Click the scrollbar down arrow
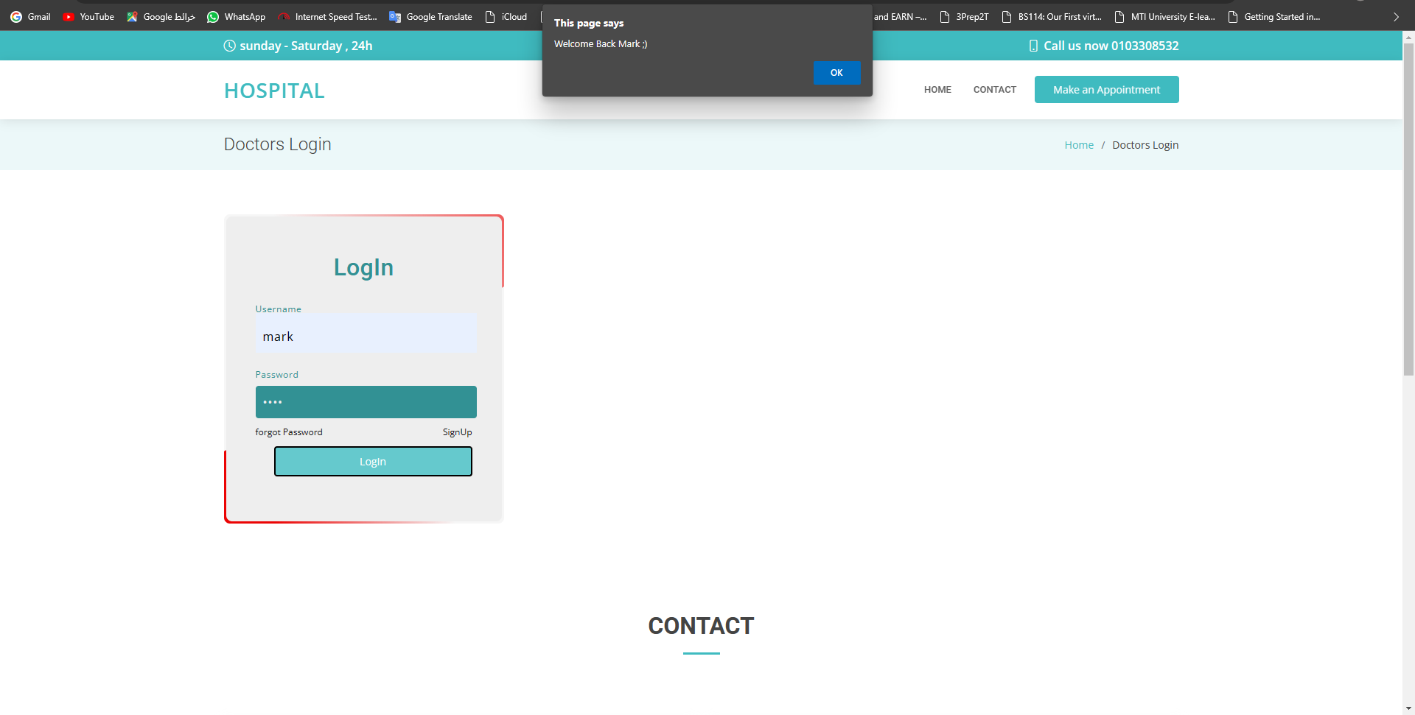This screenshot has height=715, width=1415. coord(1408,708)
